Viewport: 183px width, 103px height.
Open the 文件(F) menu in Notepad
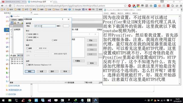click(x=106, y=13)
